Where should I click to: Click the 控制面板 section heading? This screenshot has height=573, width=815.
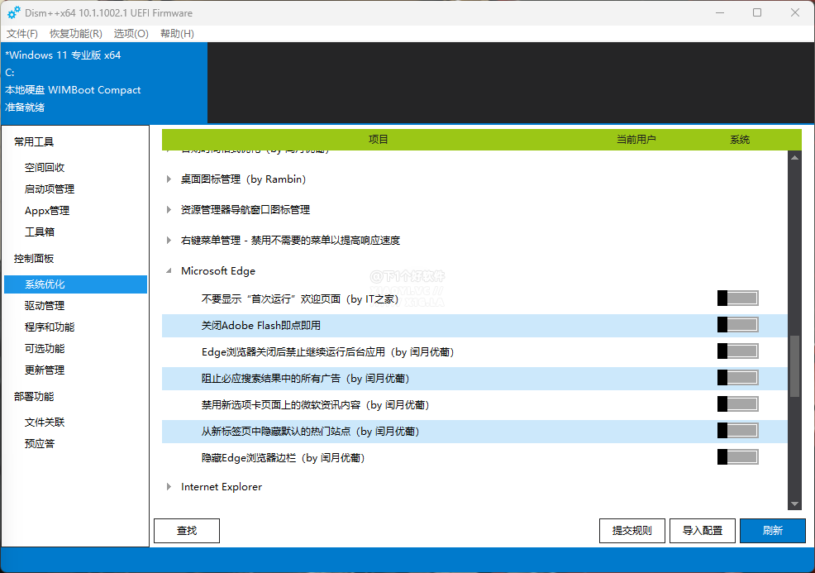click(34, 259)
